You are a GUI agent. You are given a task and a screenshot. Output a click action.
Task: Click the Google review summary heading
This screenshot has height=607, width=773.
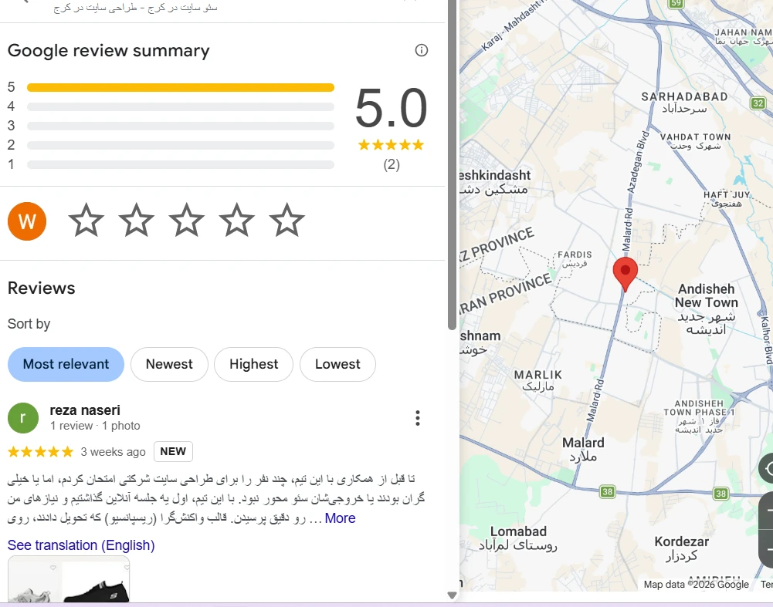108,51
